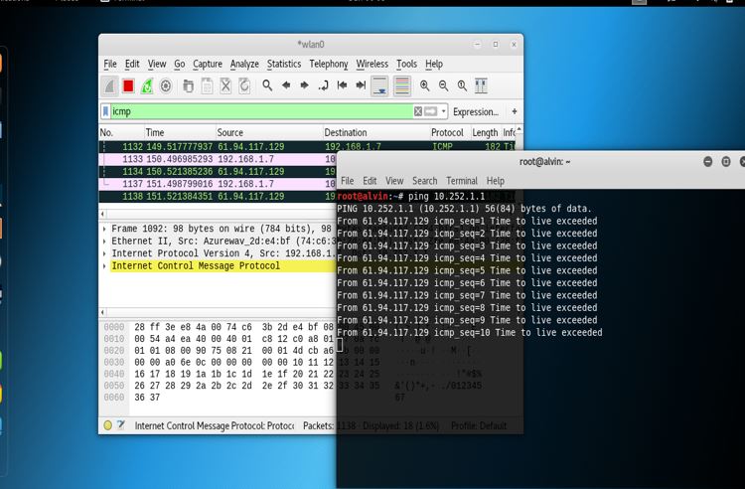The height and width of the screenshot is (489, 745).
Task: Close the capture file icon with the X
Action: coord(225,86)
